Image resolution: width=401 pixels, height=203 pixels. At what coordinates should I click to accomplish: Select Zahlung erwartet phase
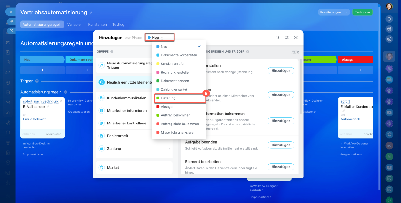tap(179, 89)
